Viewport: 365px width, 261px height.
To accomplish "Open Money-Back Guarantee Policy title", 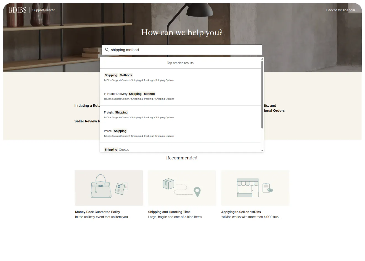I will pyautogui.click(x=97, y=212).
